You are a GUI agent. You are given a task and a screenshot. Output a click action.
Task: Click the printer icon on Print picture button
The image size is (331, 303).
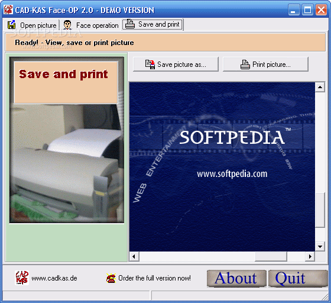click(x=245, y=65)
